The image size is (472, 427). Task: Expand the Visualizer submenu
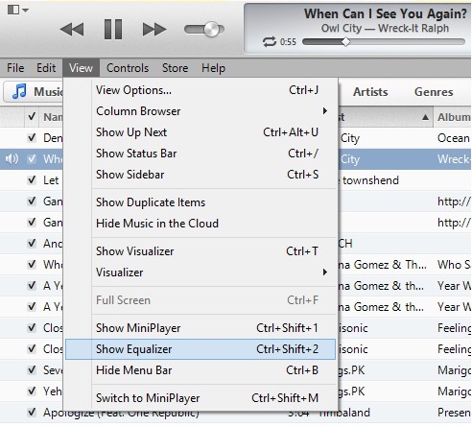point(201,273)
